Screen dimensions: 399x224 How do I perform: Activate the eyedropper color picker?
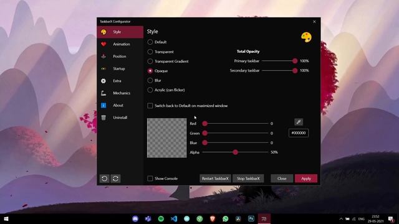299,122
